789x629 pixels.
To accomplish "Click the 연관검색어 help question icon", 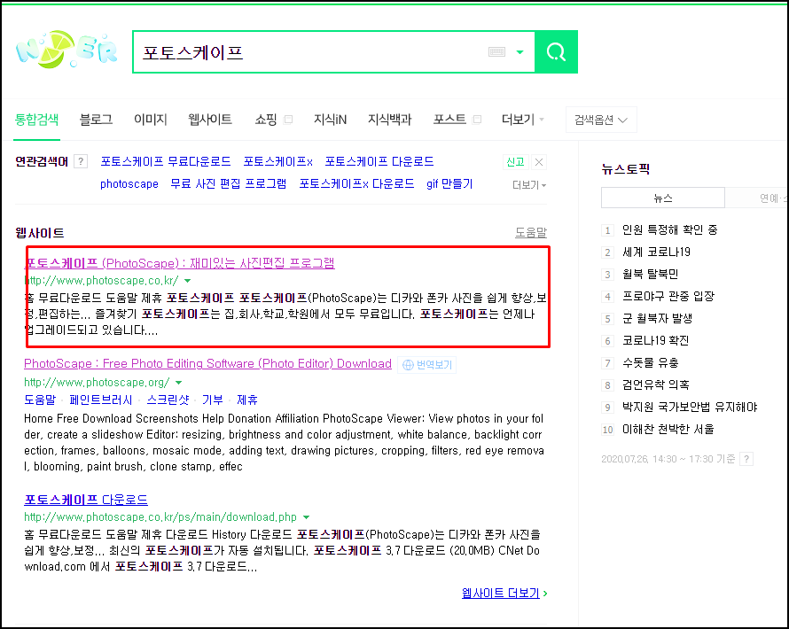I will (x=81, y=161).
